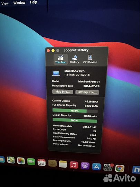Image resolution: width=140 pixels, height=187 pixels.
Task: Click the MacBook Pro laptop icon
Action: click(x=56, y=73)
